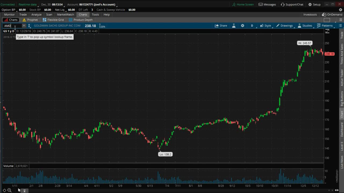Click the collapse drawing tools button at bottom
The width and height of the screenshot is (344, 193).
point(24,191)
